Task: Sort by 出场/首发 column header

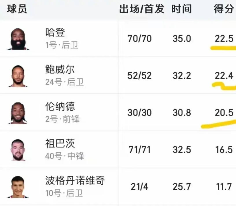Action: pyautogui.click(x=142, y=9)
